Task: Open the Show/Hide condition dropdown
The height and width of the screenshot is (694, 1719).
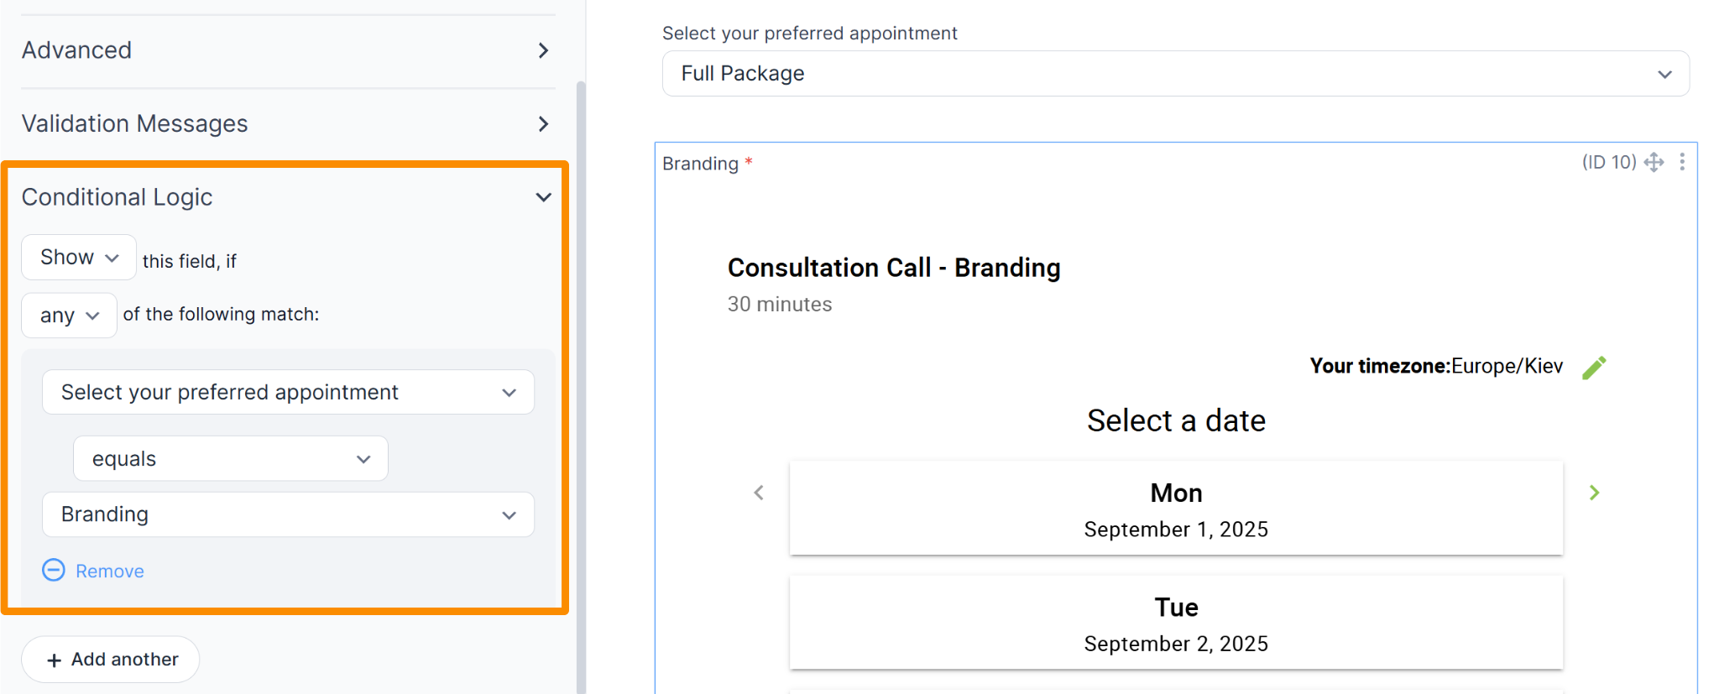Action: click(78, 257)
